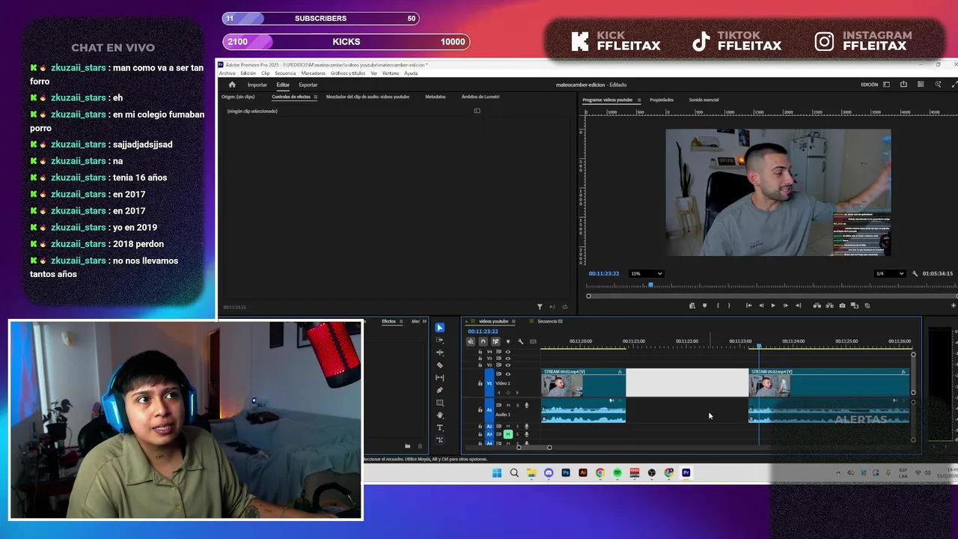The height and width of the screenshot is (539, 958).
Task: Open Archivo menu
Action: 227,73
